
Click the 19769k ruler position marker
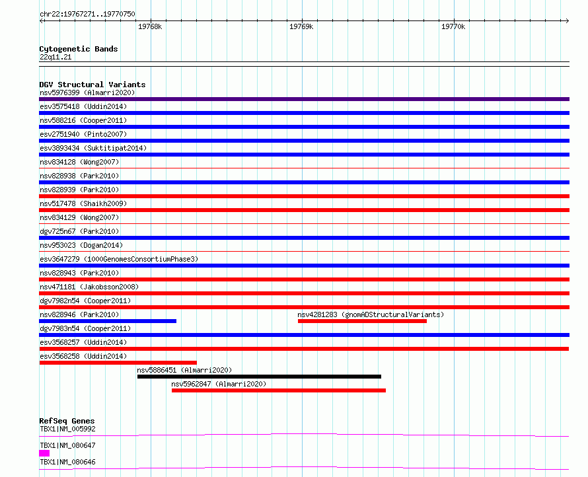[301, 26]
